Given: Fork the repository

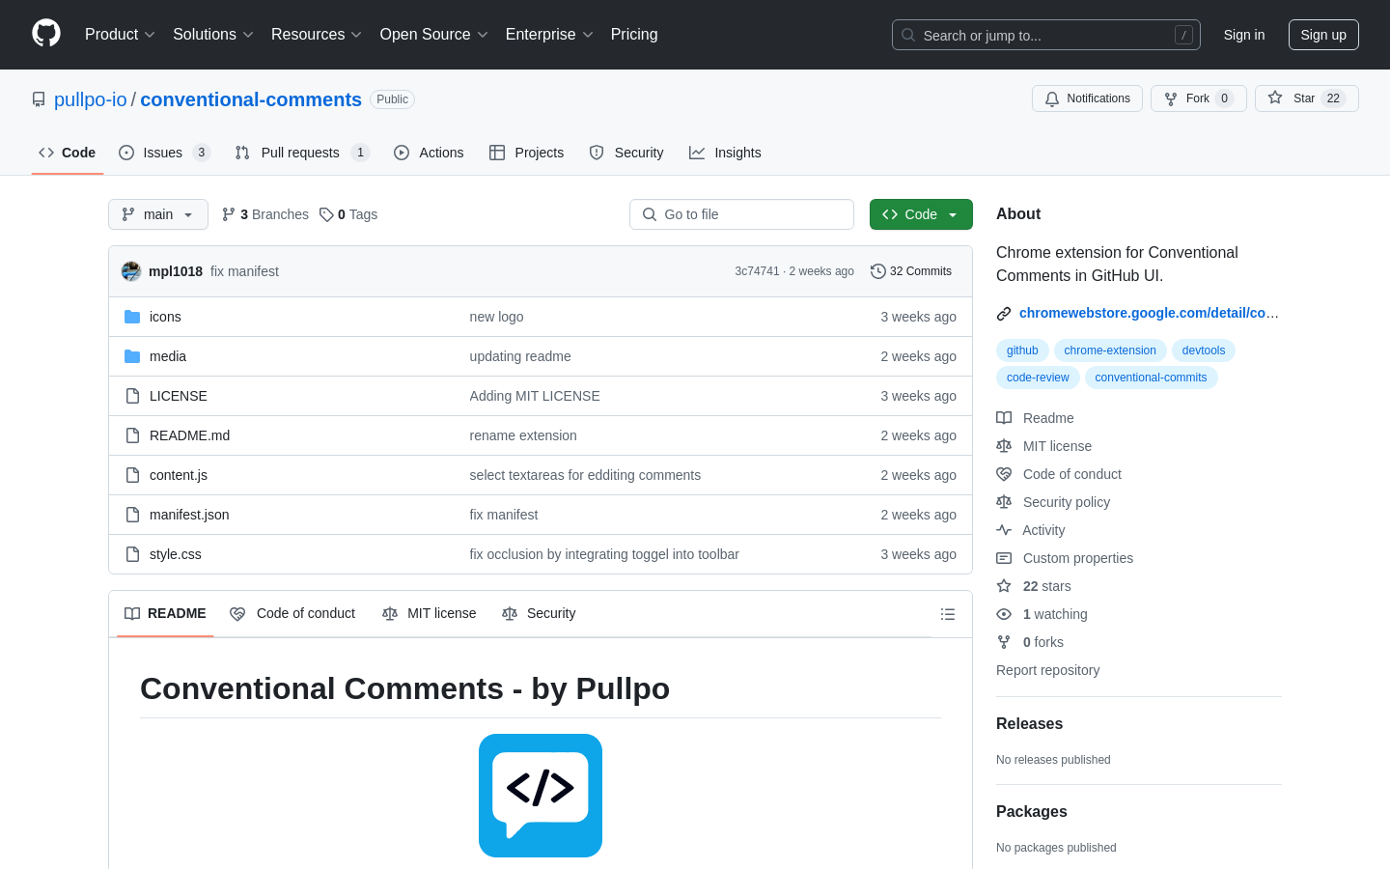Looking at the screenshot, I should pos(1198,98).
